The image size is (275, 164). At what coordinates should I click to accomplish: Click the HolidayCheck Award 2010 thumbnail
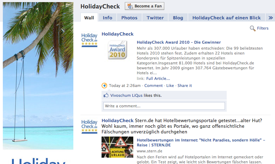click(117, 50)
